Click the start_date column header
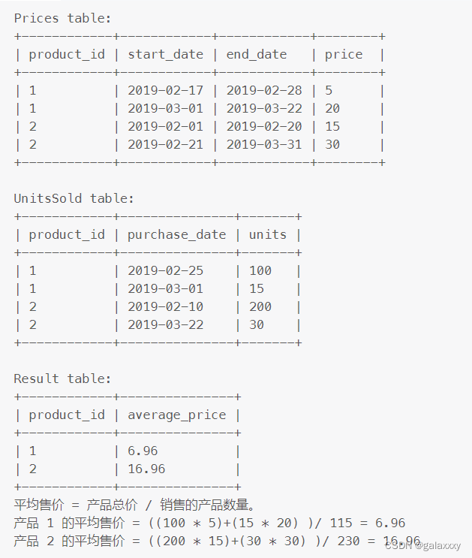This screenshot has height=558, width=472. [165, 54]
